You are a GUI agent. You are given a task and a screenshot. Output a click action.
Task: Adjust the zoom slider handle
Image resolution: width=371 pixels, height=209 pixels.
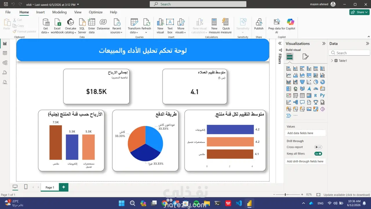coord(285,195)
